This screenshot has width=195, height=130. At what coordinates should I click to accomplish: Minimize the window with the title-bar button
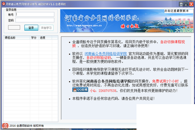point(186,4)
